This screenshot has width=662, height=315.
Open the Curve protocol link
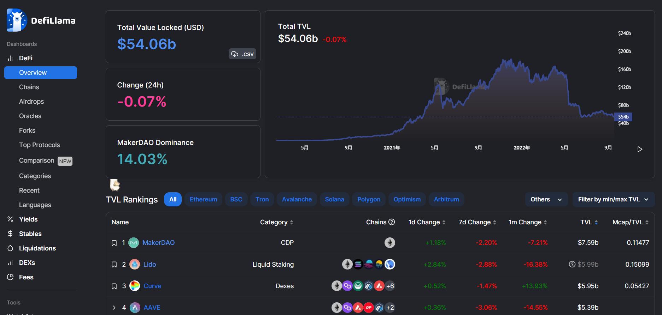click(152, 286)
